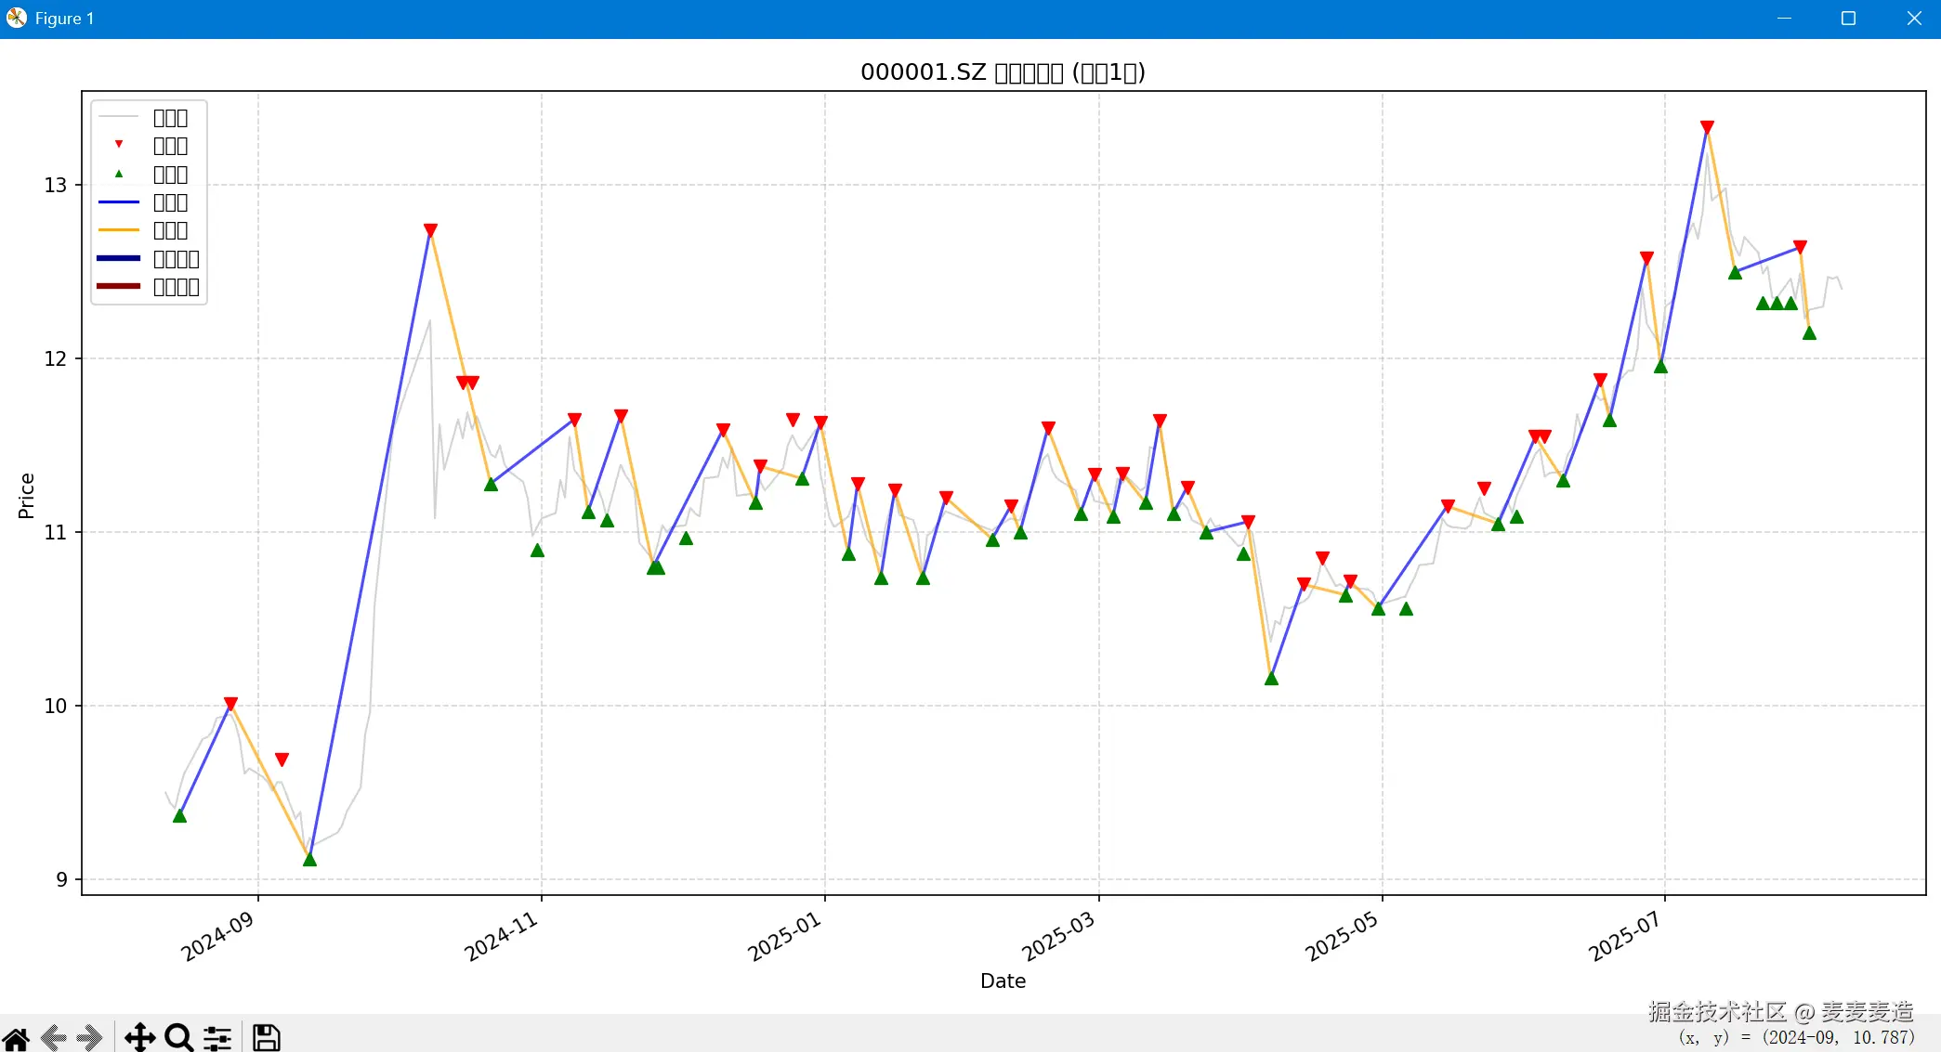This screenshot has width=1941, height=1052.
Task: Click the red down-triangle legend marker
Action: pos(119,145)
